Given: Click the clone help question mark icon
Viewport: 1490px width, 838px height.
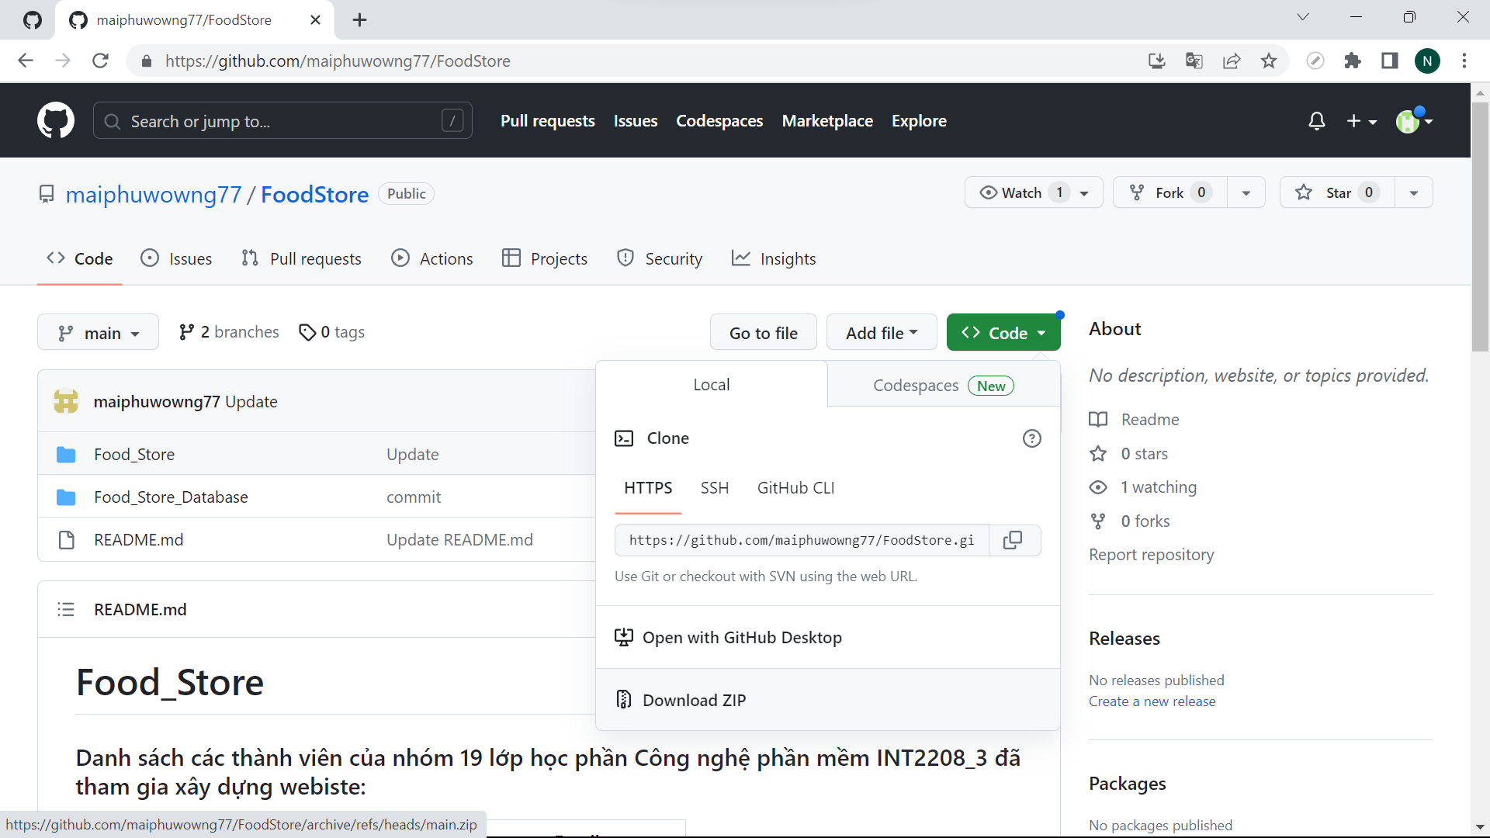Looking at the screenshot, I should 1031,438.
